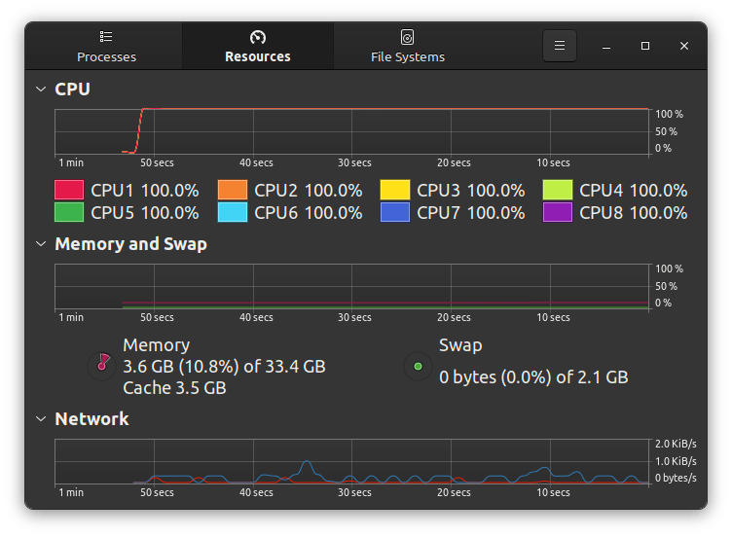Click the Memory pie chart icon
This screenshot has height=537, width=732.
pyautogui.click(x=100, y=365)
